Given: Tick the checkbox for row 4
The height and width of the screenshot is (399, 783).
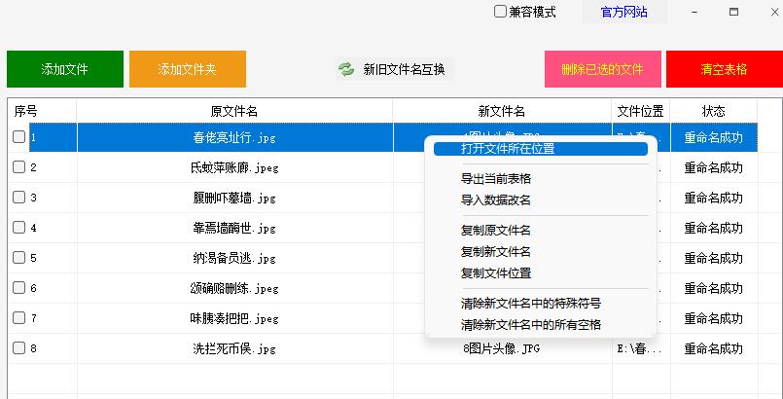Looking at the screenshot, I should [x=19, y=228].
